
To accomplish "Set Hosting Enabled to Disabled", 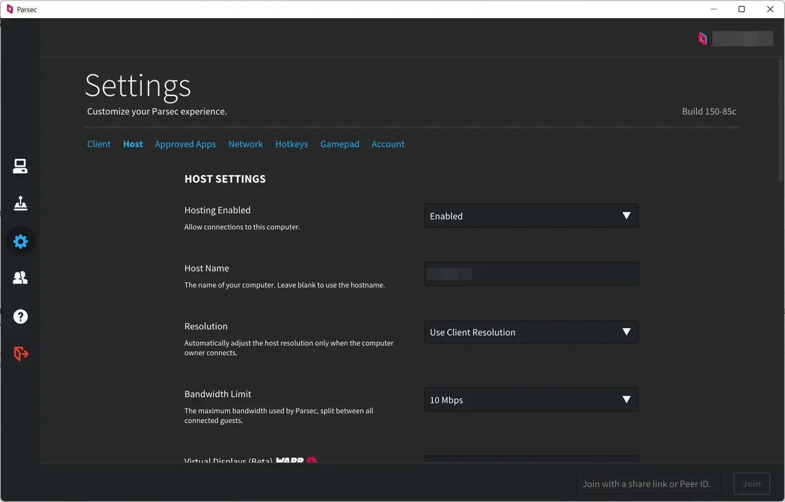I will tap(531, 215).
